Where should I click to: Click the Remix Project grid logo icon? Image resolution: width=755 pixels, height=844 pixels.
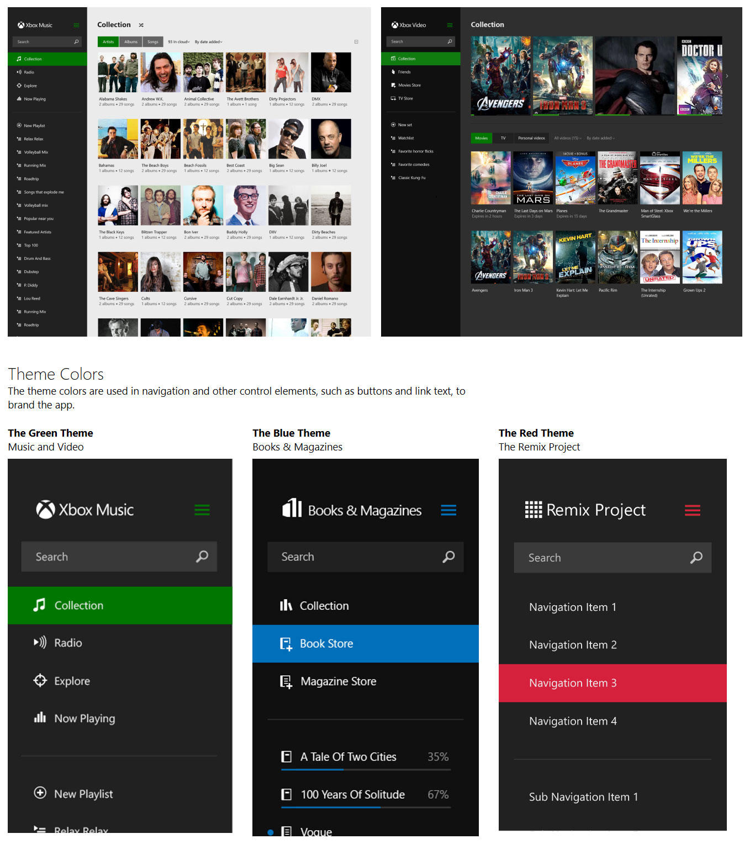coord(533,510)
